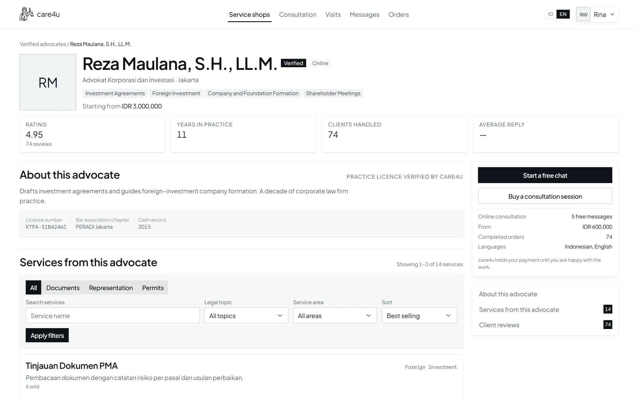Open the Visits nav tab
The width and height of the screenshot is (638, 398).
[333, 14]
